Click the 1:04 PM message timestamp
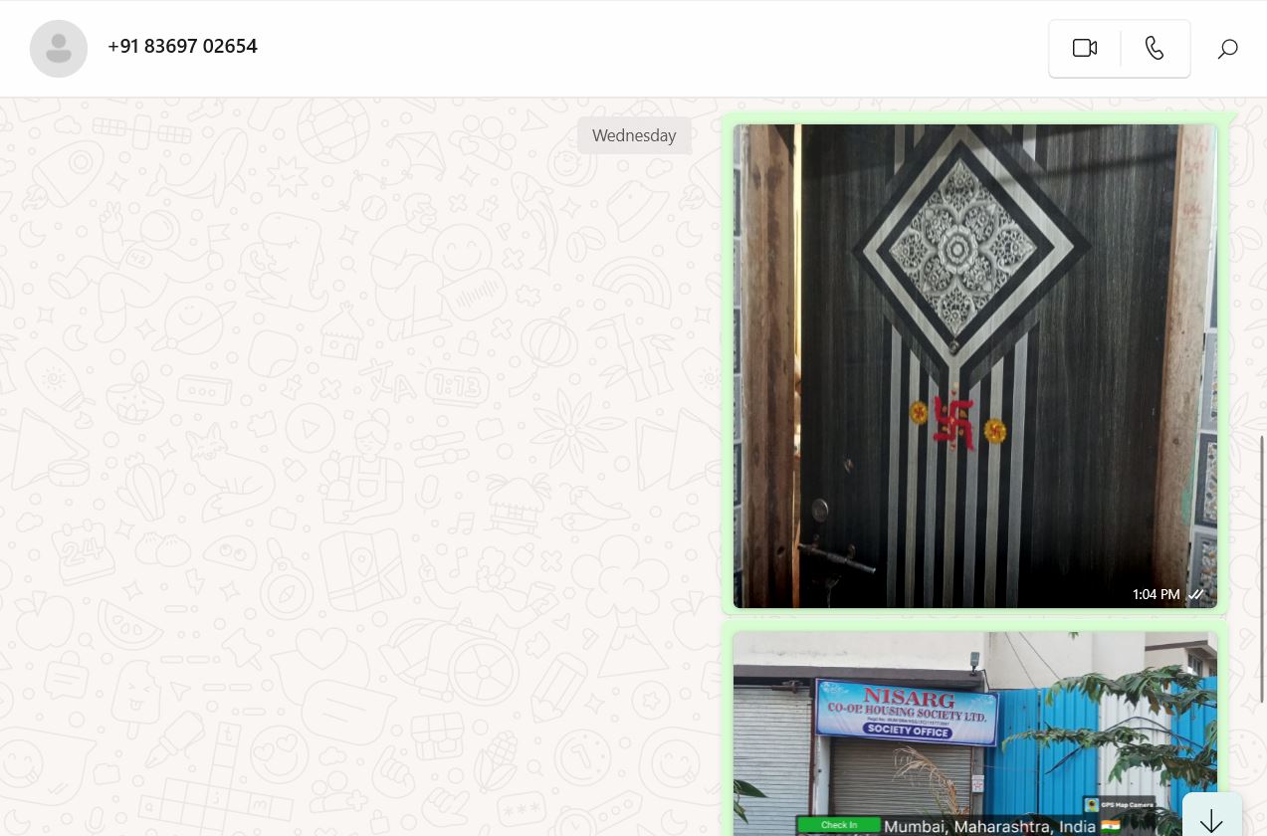The height and width of the screenshot is (836, 1267). pos(1156,594)
